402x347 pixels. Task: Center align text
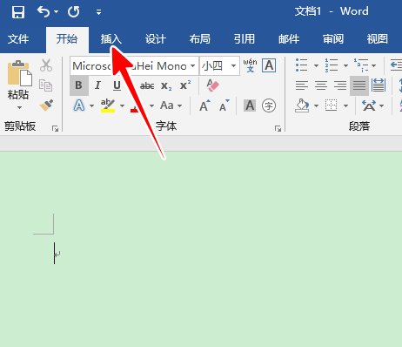click(321, 85)
